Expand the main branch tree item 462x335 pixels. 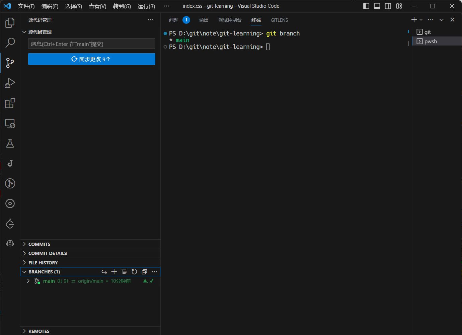pos(28,281)
